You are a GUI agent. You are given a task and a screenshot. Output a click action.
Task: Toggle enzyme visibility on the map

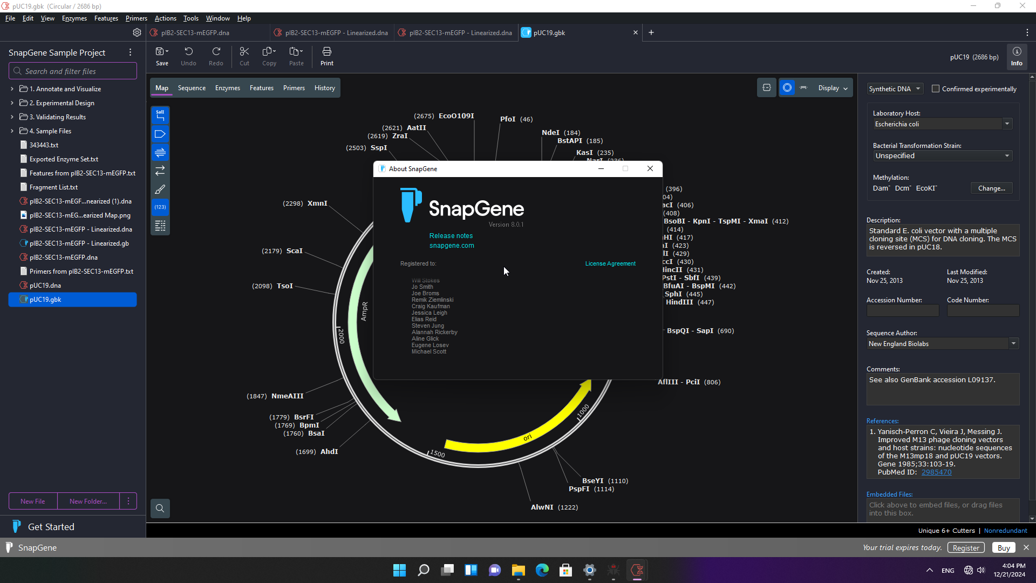pyautogui.click(x=160, y=115)
